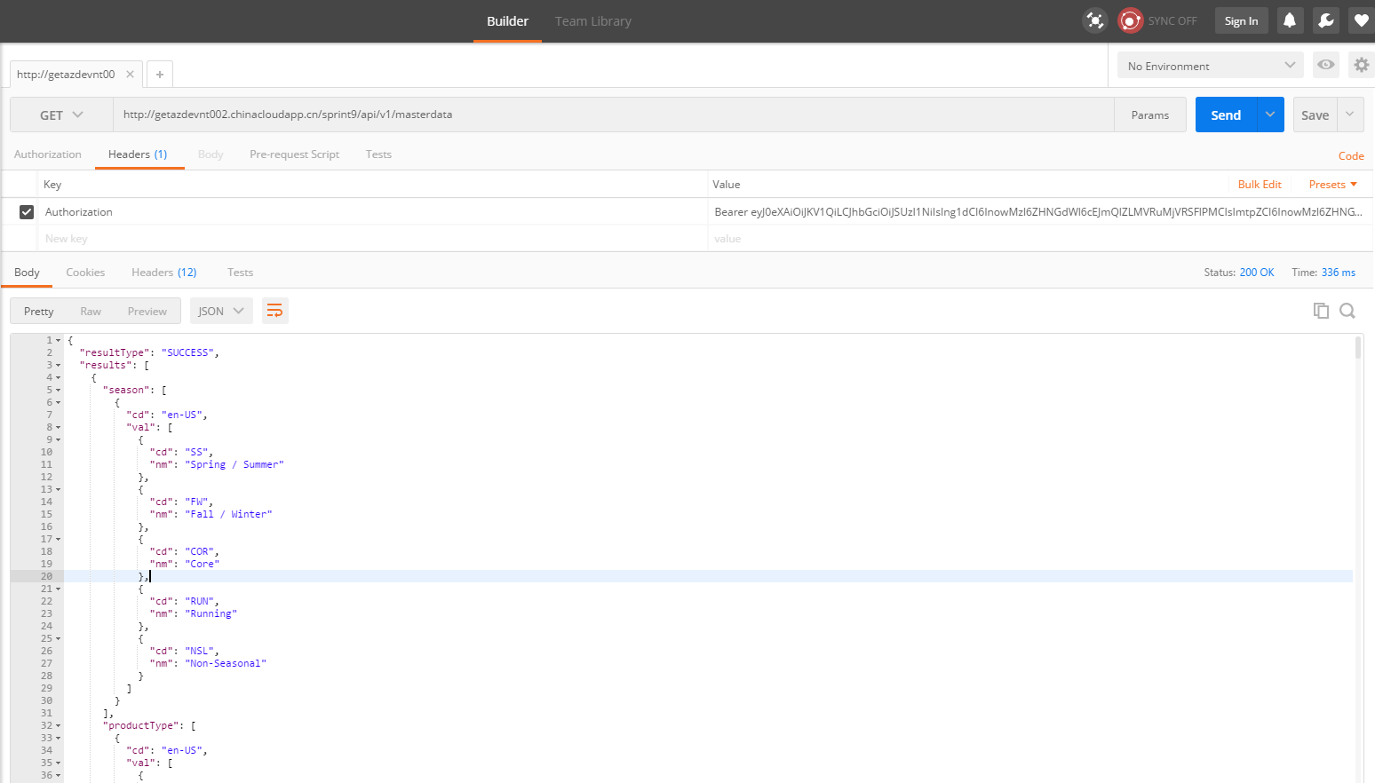Click the 200 OK status text

click(x=1257, y=273)
